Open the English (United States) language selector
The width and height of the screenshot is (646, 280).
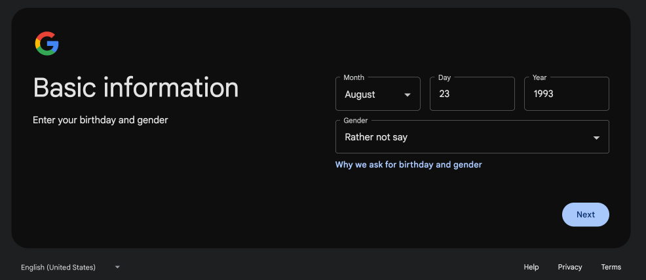pyautogui.click(x=58, y=267)
